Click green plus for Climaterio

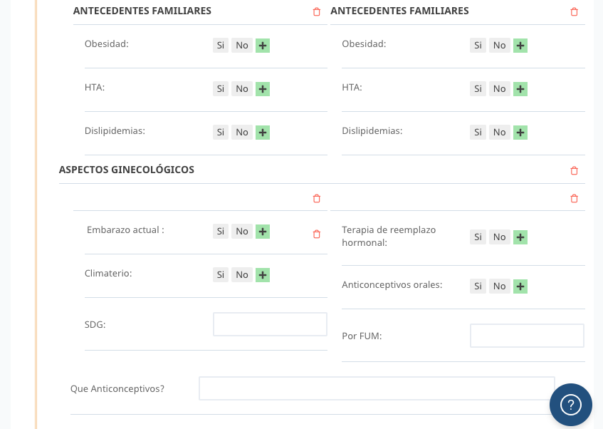coord(263,275)
